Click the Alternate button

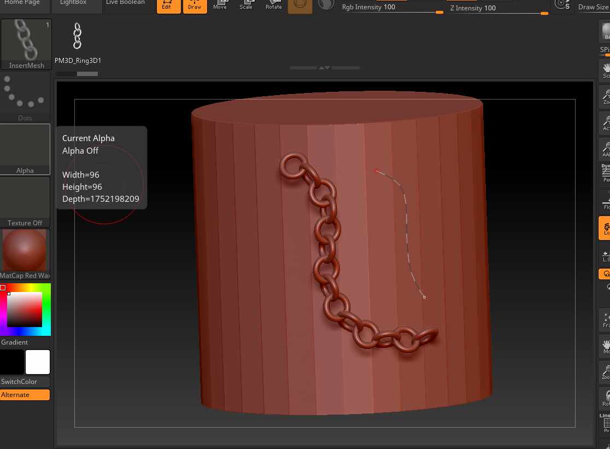[x=25, y=394]
